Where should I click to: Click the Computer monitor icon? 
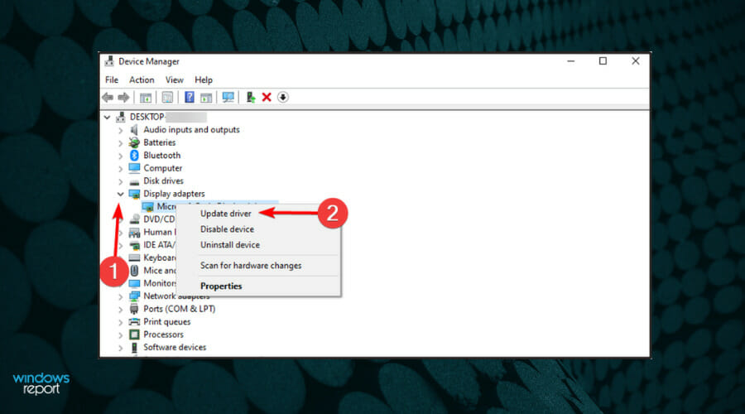click(x=134, y=168)
